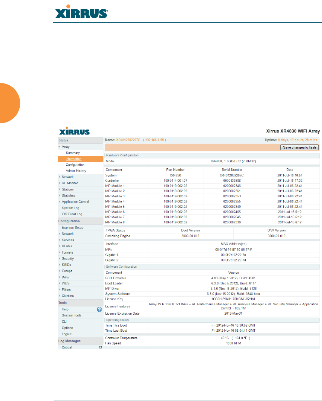This screenshot has height=401, width=322.
Task: Open the System Log
Action: 71,208
